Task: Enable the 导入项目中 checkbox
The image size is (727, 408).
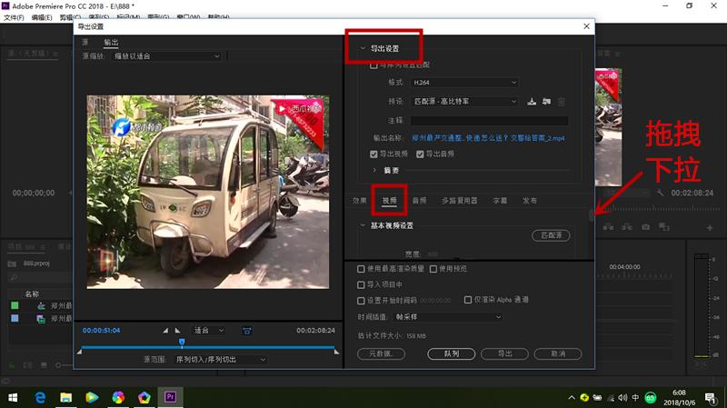Action: (361, 284)
